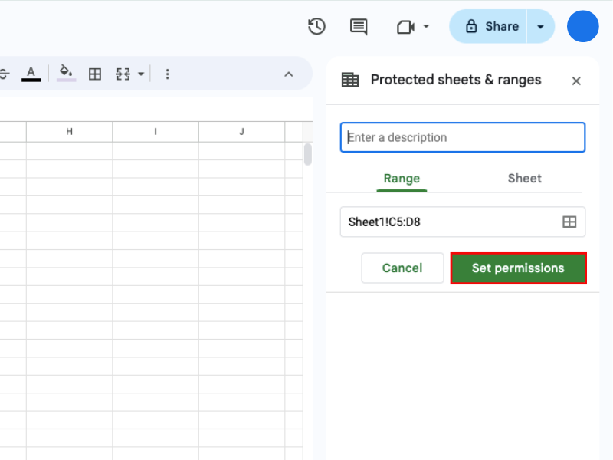Viewport: 613px width, 460px height.
Task: Open the comments panel icon
Action: [359, 27]
